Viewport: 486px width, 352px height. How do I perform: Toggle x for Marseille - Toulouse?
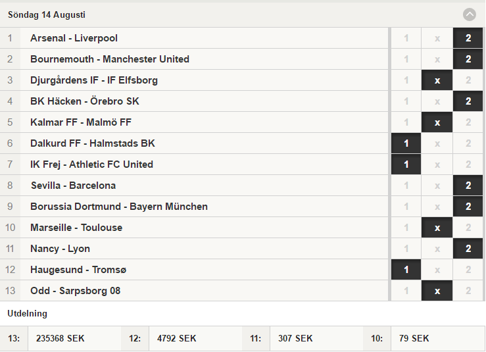click(437, 228)
